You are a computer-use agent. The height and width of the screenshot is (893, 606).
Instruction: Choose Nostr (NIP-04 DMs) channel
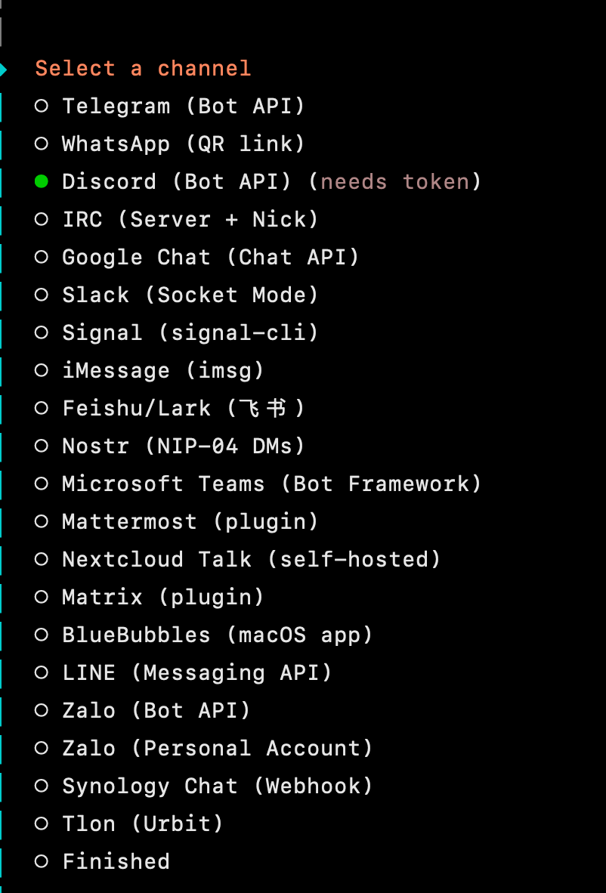(184, 446)
